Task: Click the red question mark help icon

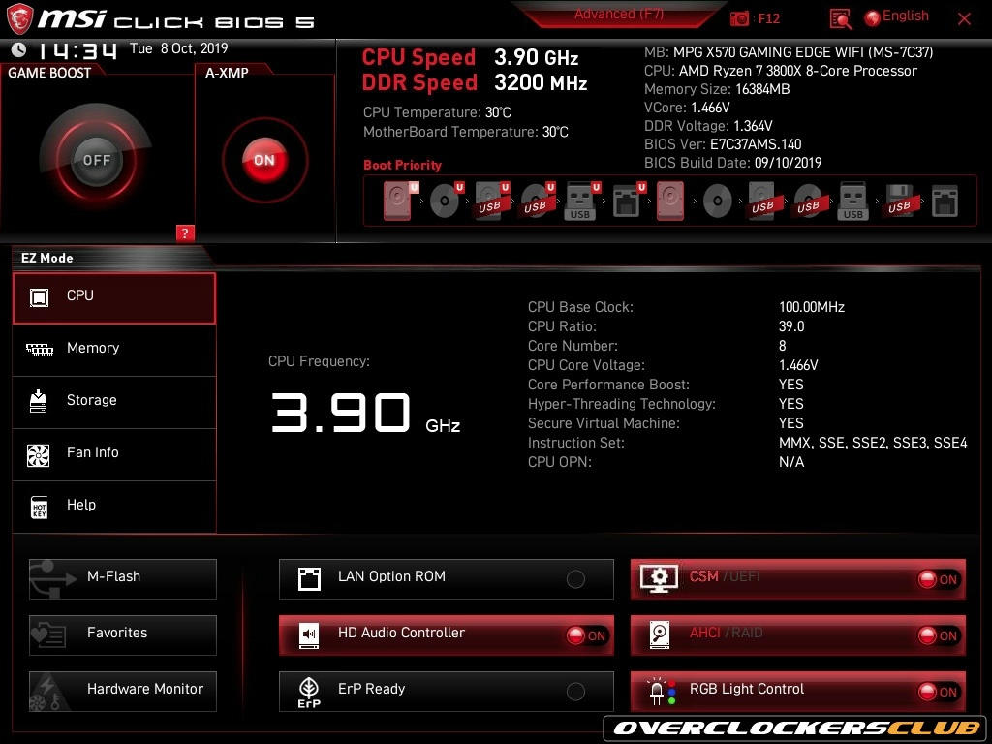Action: [185, 232]
